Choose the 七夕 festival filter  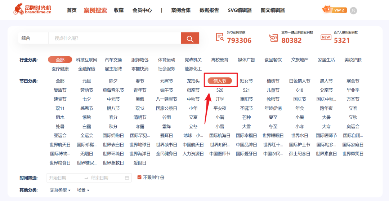86,99
